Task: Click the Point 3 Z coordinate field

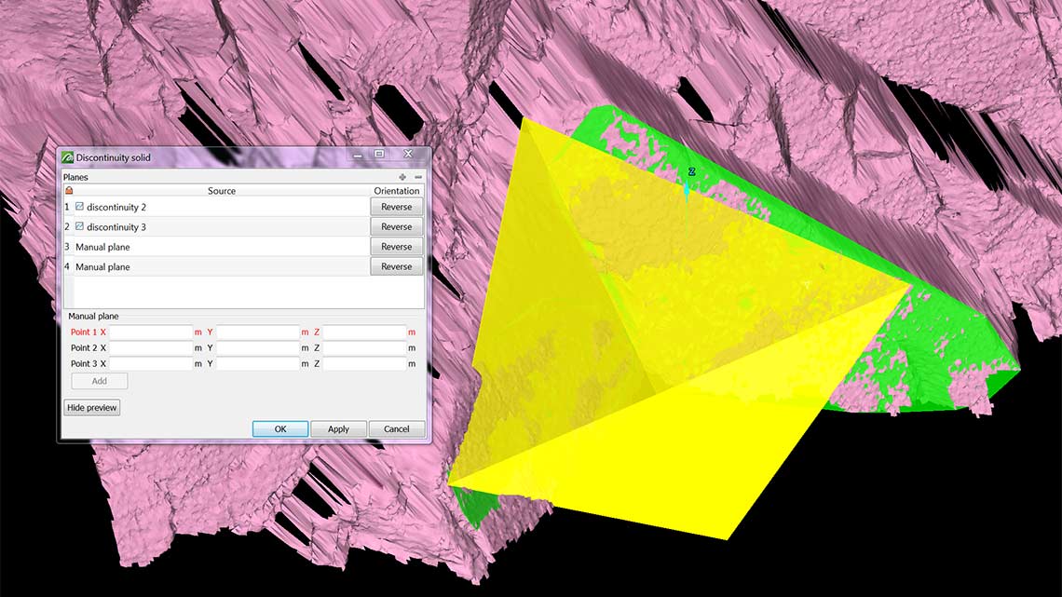Action: (364, 364)
